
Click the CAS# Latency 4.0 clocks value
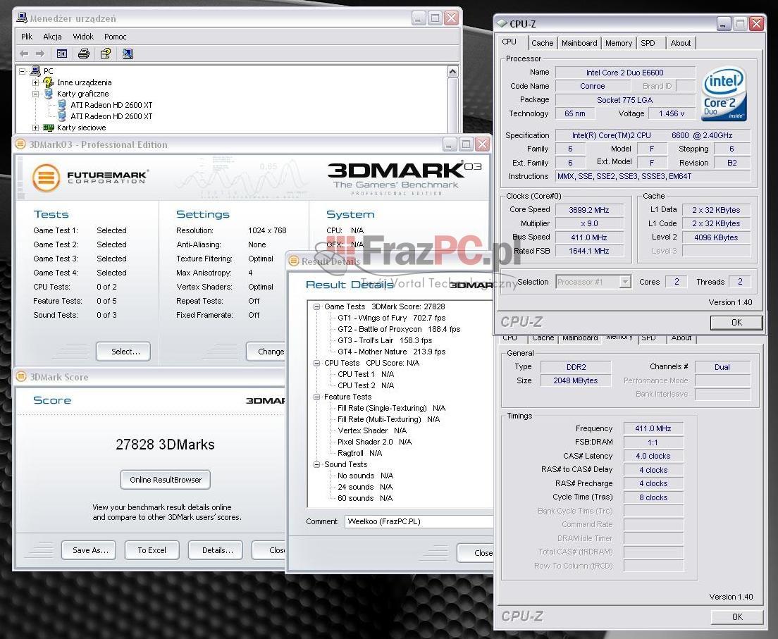[x=653, y=456]
